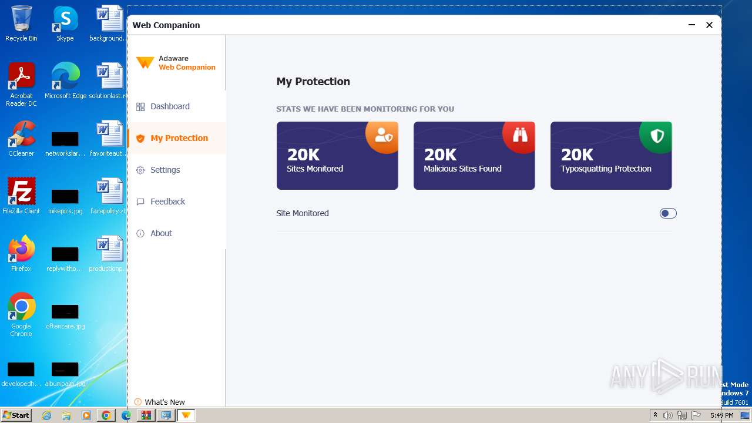
Task: Click the WinRAR taskbar button
Action: coord(146,415)
